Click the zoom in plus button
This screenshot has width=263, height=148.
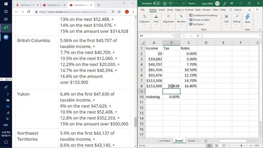coord(251,146)
